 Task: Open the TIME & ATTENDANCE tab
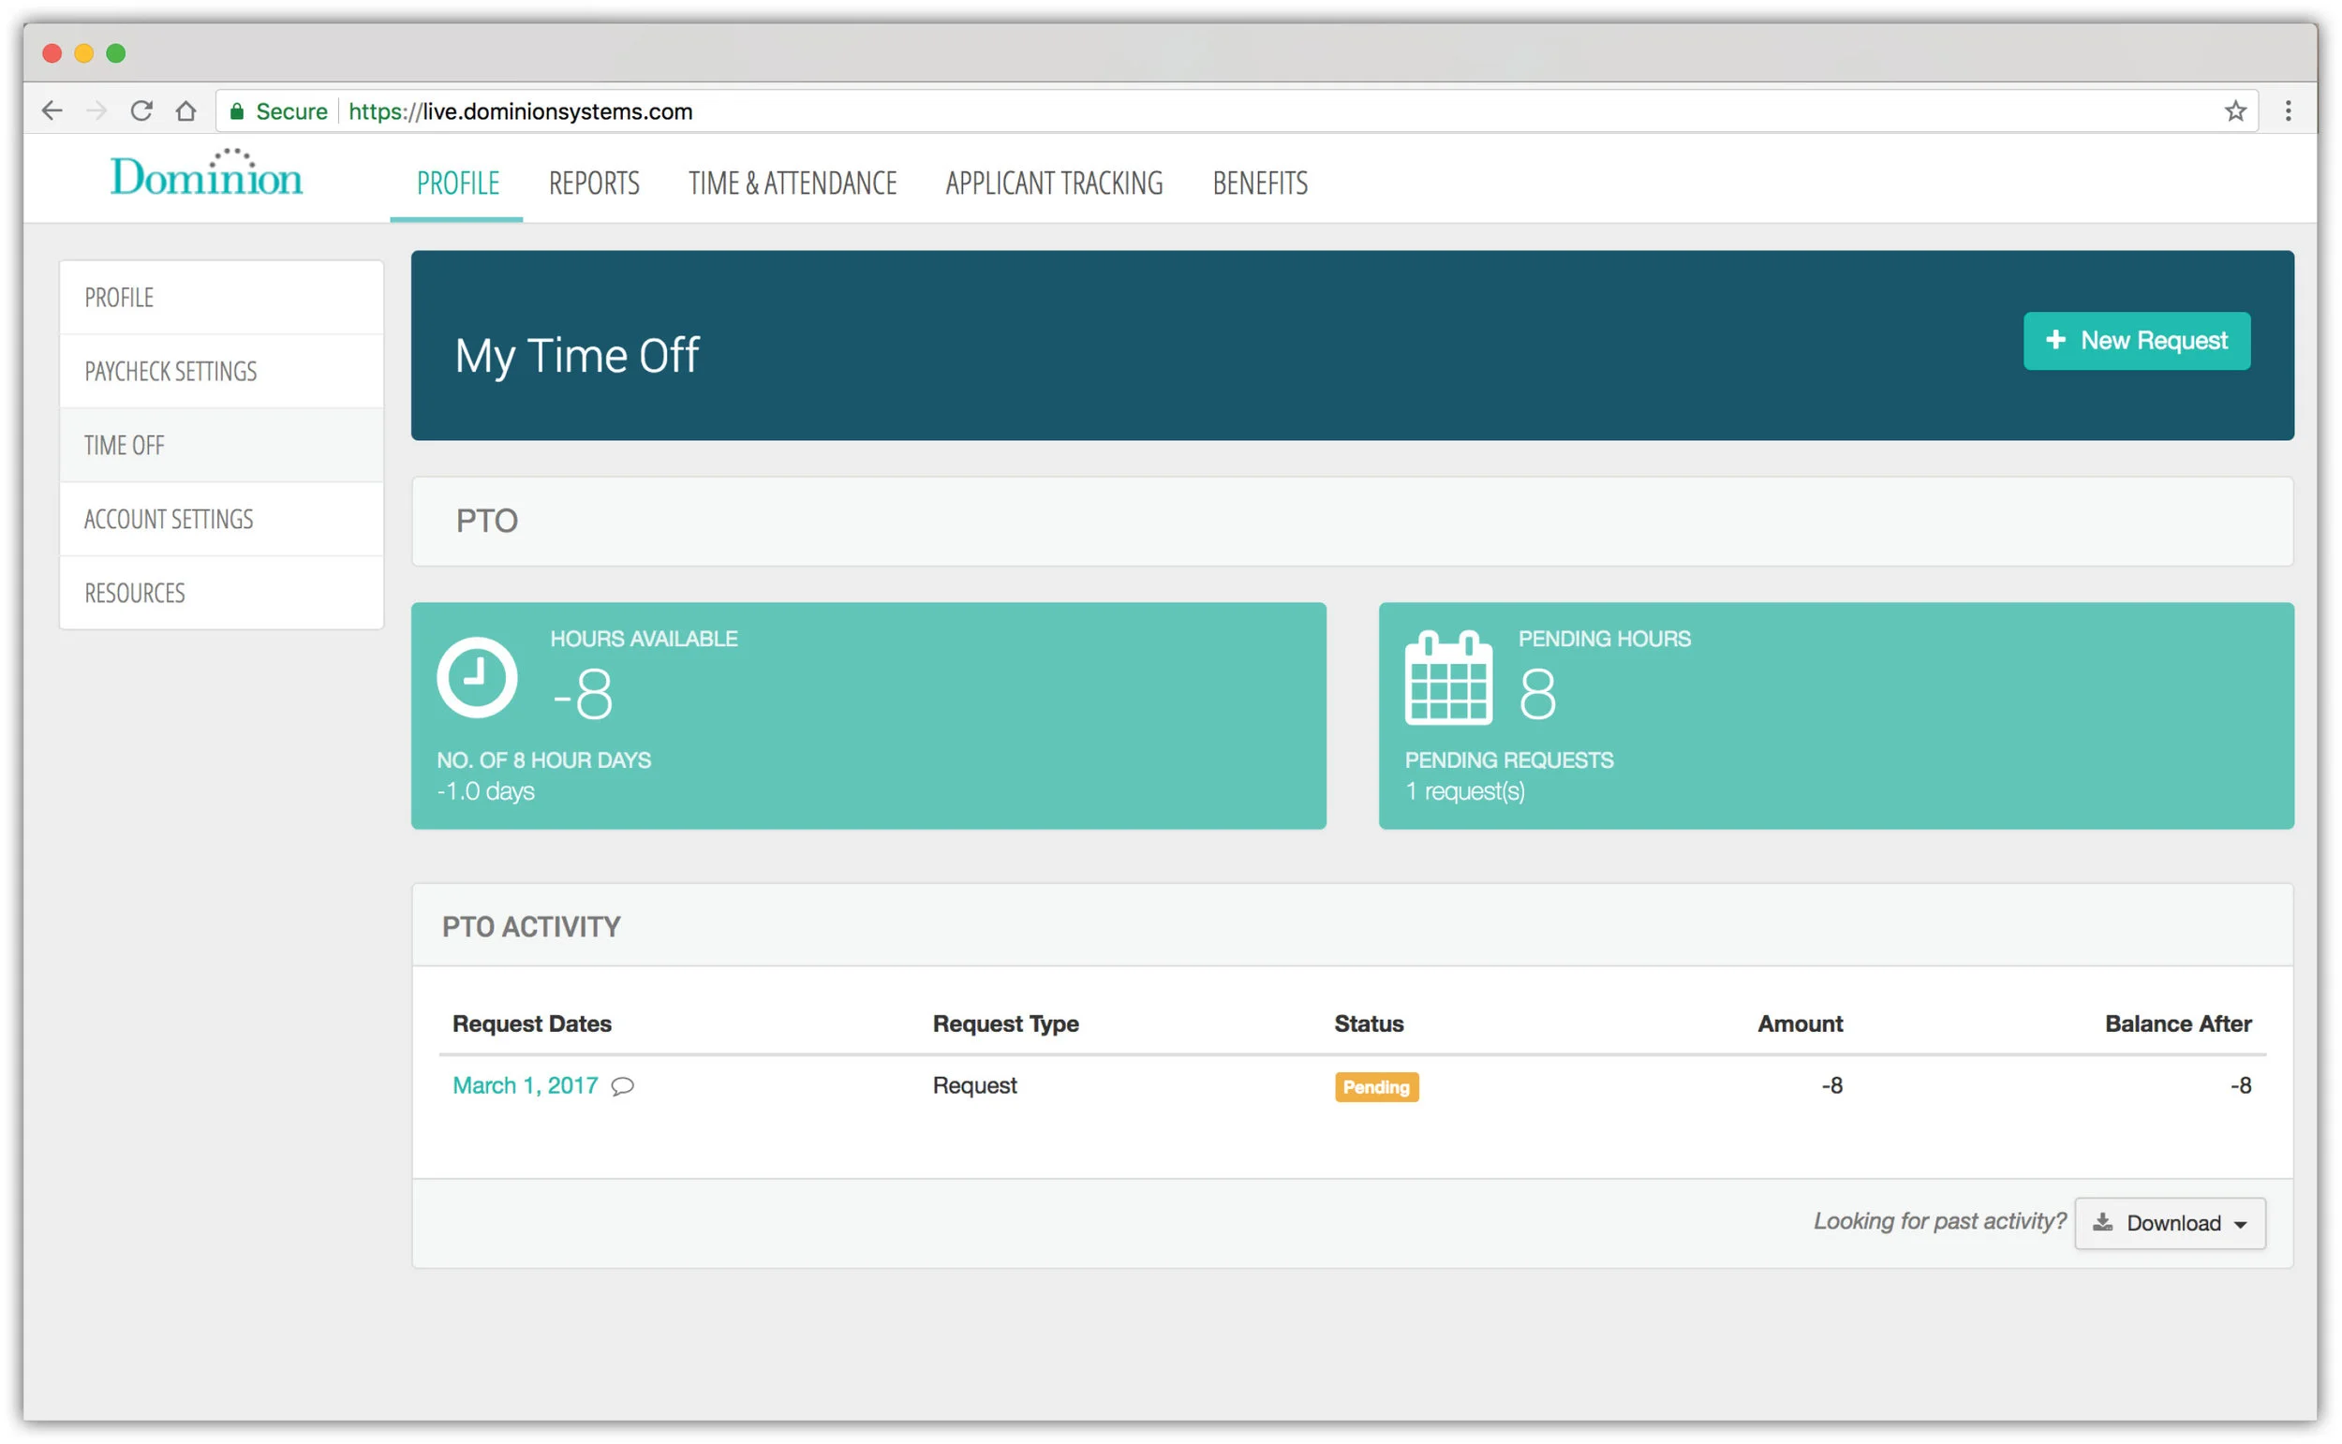click(x=793, y=183)
